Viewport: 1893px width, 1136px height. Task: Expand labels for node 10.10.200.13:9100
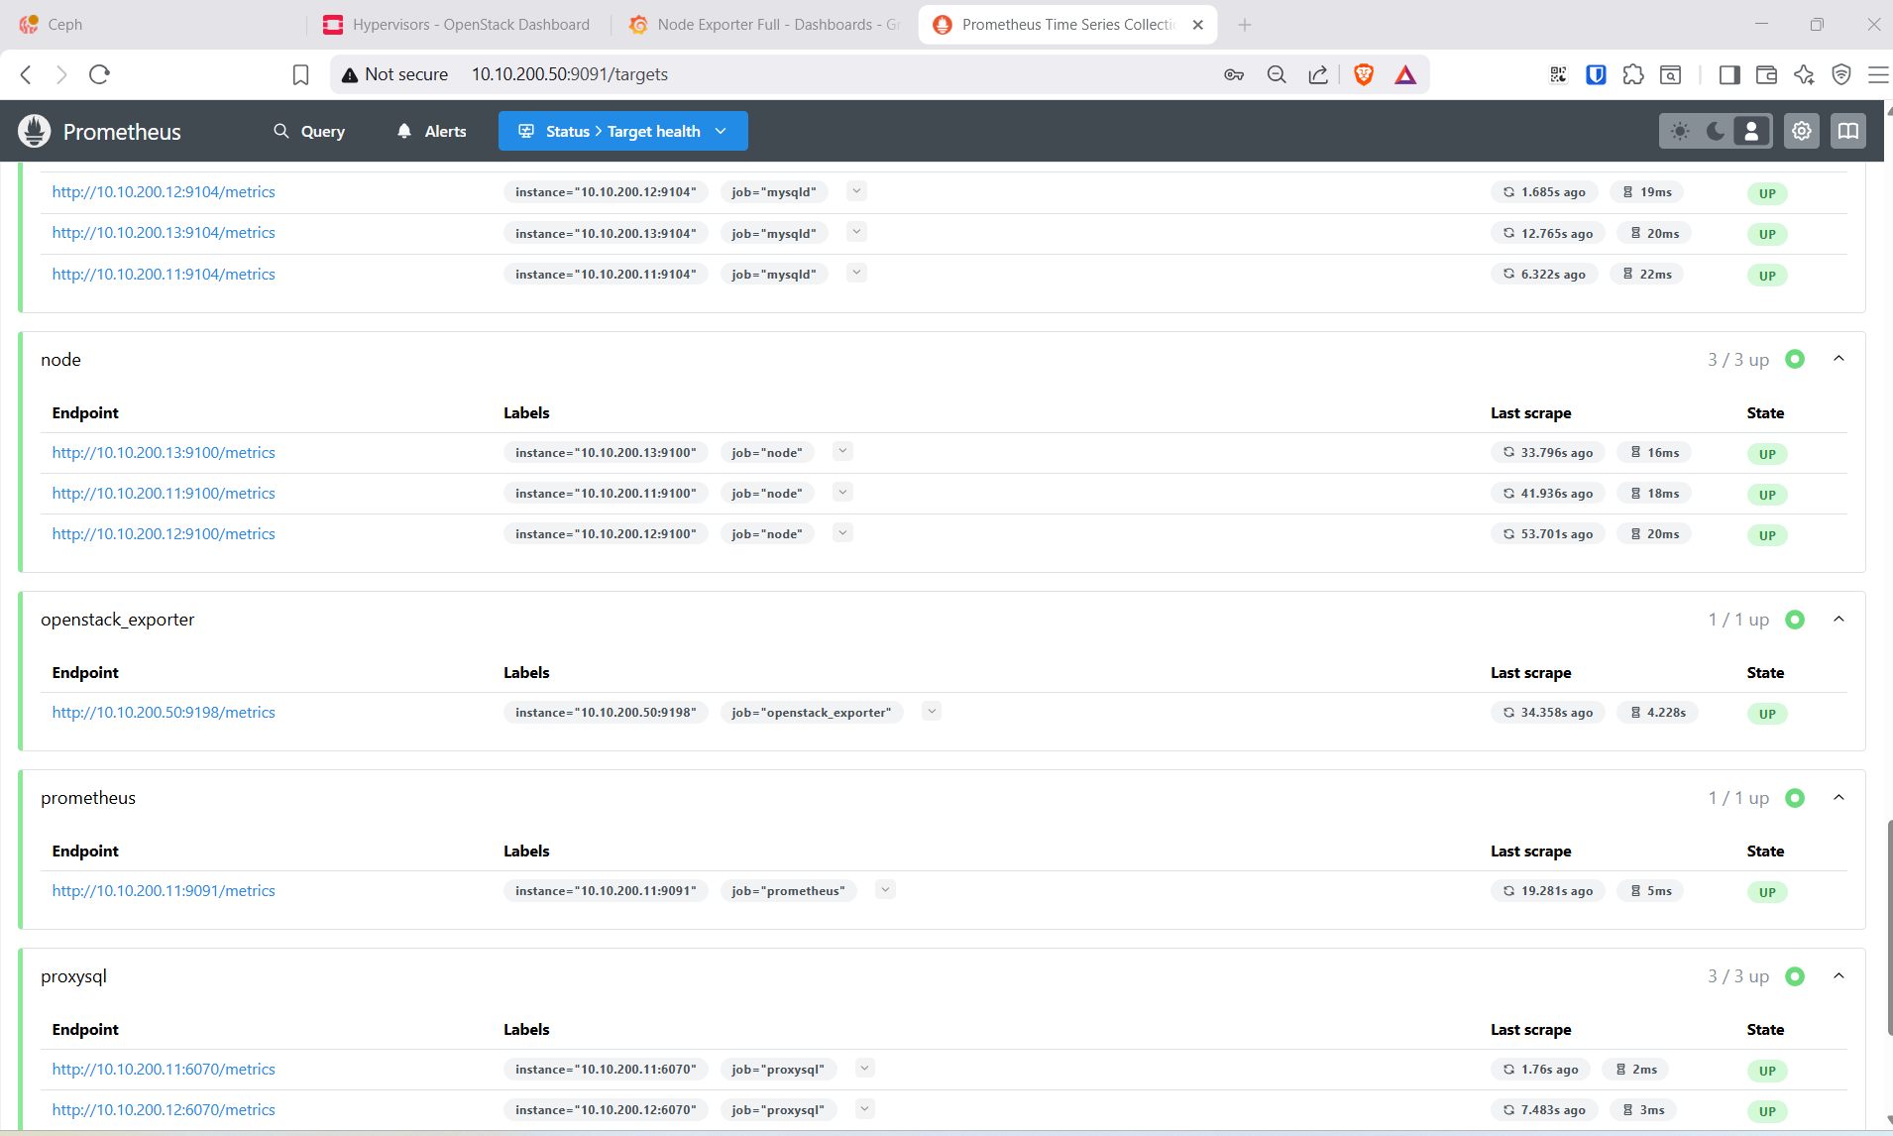pos(842,451)
